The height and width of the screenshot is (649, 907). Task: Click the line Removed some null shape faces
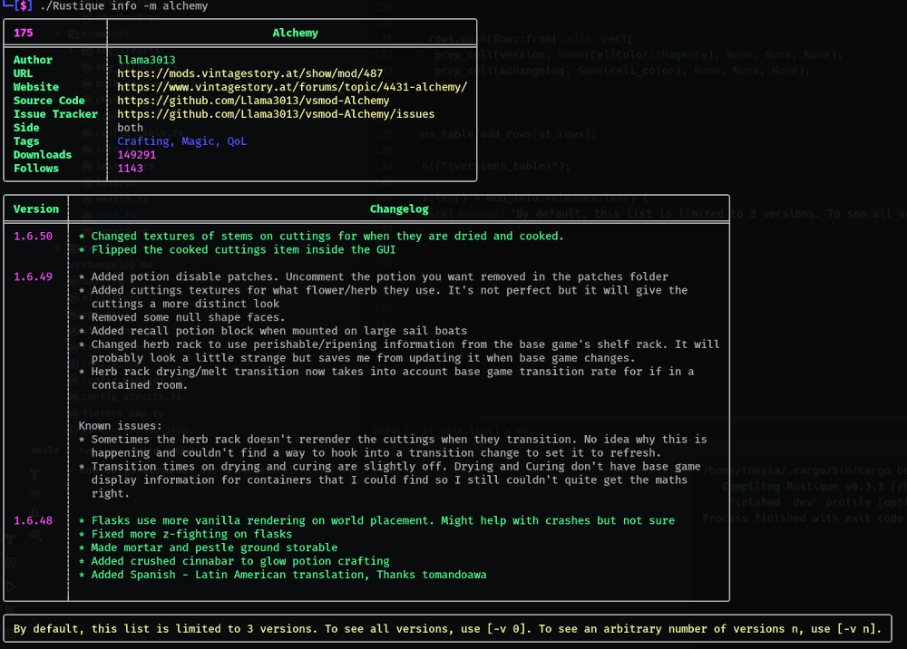181,317
